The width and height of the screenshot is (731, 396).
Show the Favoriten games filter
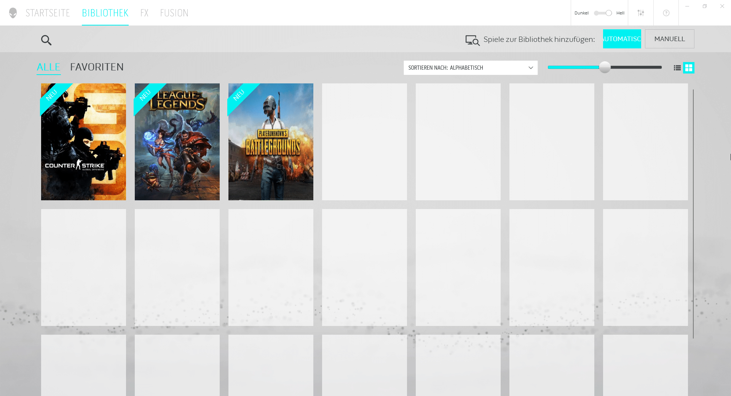pyautogui.click(x=97, y=67)
